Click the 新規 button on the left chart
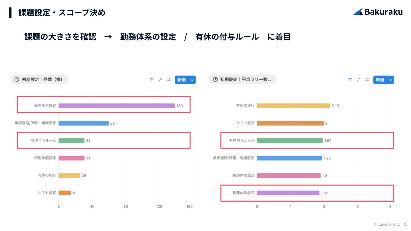The width and height of the screenshot is (411, 231). coord(182,80)
